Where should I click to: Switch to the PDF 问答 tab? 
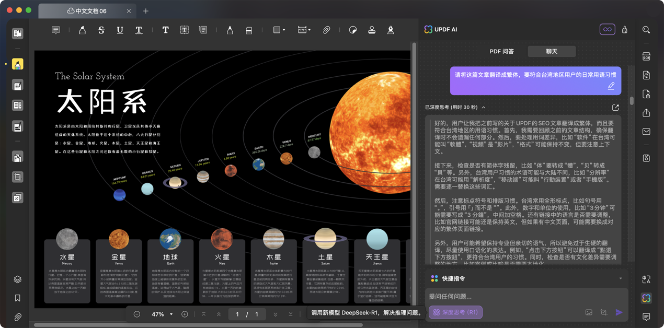point(501,52)
